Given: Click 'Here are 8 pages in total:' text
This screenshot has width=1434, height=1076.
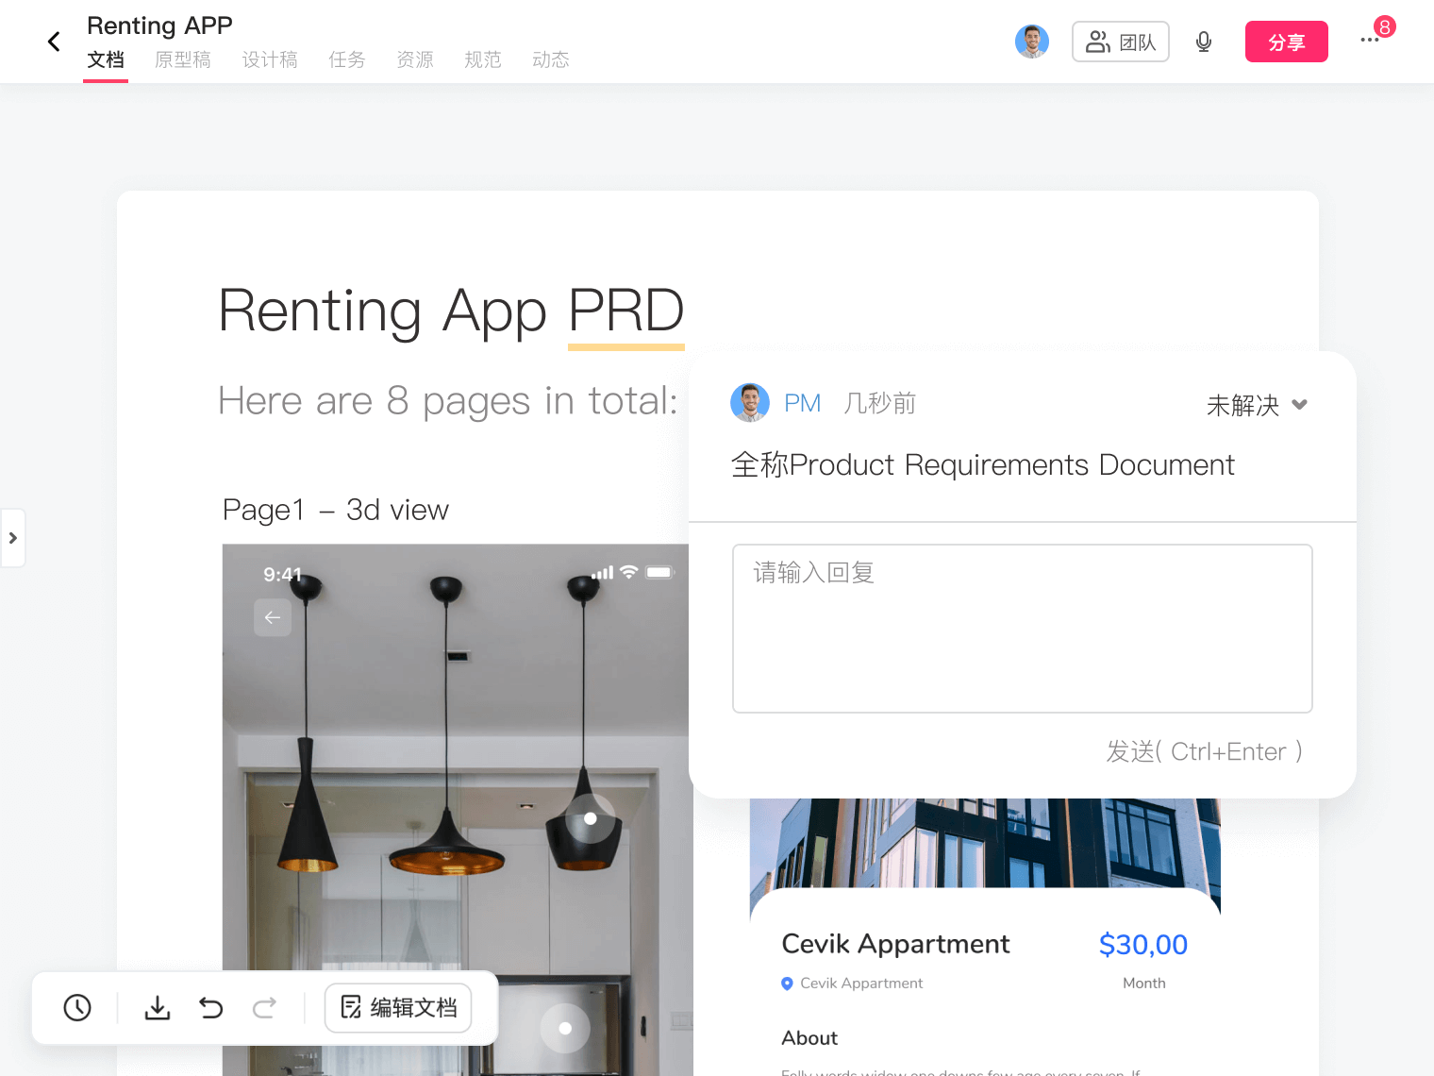Looking at the screenshot, I should click(448, 401).
